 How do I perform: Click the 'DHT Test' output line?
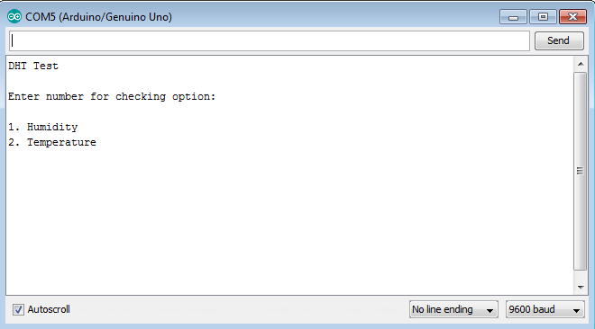coord(33,66)
